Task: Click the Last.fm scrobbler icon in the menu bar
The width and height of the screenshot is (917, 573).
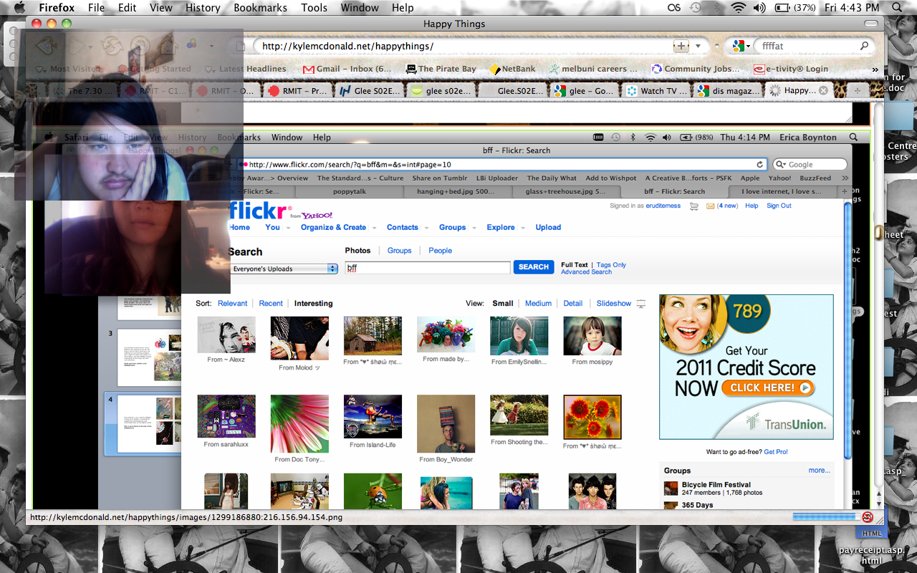Action: tap(673, 8)
